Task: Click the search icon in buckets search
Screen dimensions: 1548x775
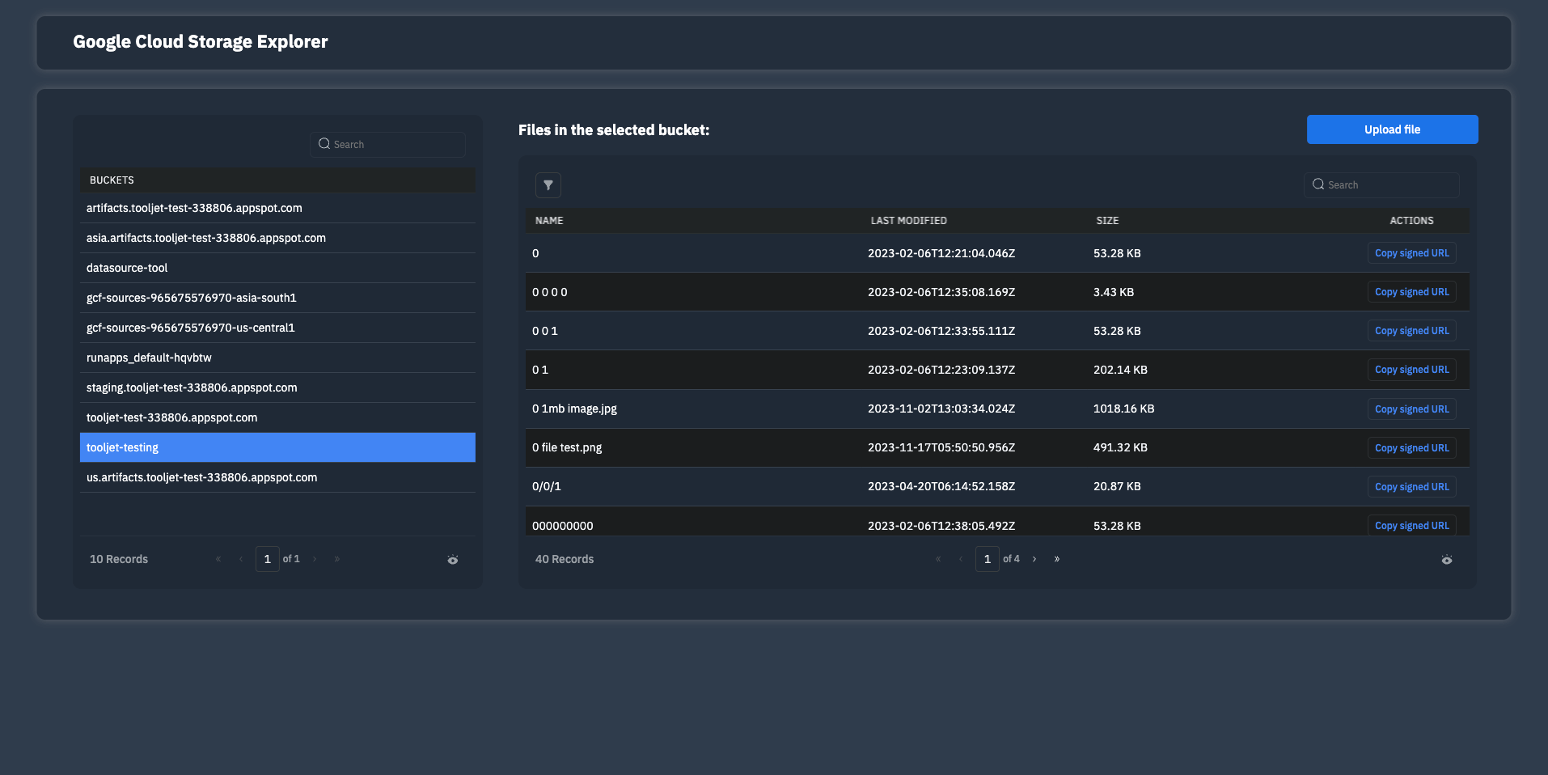Action: [x=324, y=144]
